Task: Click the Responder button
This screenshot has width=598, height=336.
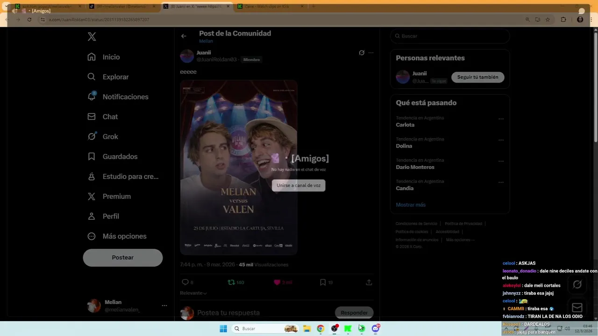Action: (x=354, y=313)
